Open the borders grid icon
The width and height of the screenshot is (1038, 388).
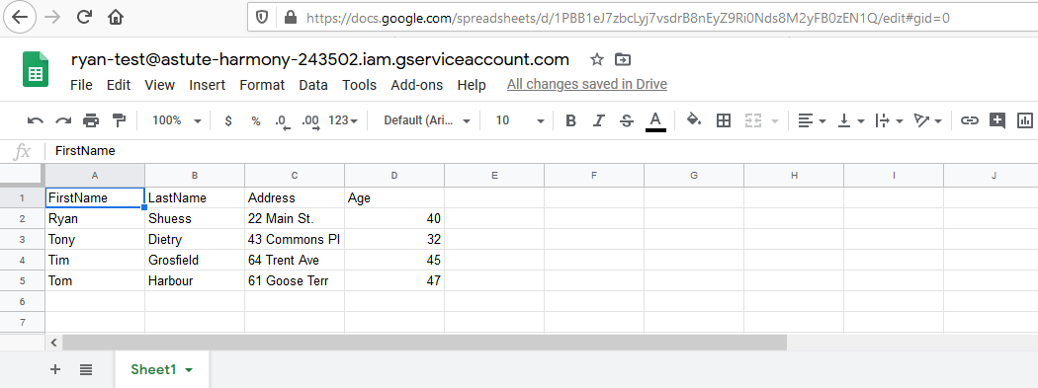point(724,120)
